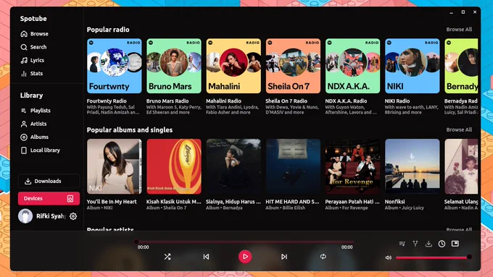Viewport: 493px width, 277px height.
Task: Toggle shuffle playback
Action: click(x=167, y=257)
